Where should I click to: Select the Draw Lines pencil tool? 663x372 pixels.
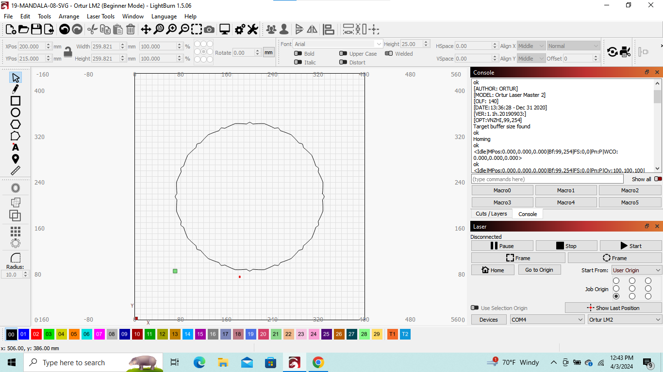click(x=16, y=89)
